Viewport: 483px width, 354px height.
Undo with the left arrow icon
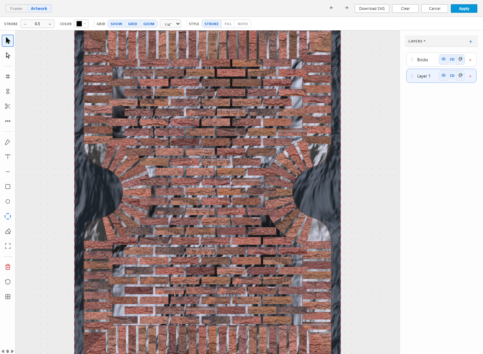(x=331, y=8)
